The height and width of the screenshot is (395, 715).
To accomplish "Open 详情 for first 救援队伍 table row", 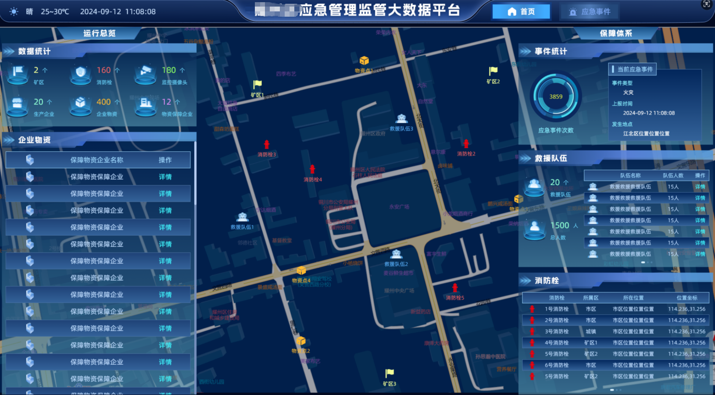I will [700, 187].
